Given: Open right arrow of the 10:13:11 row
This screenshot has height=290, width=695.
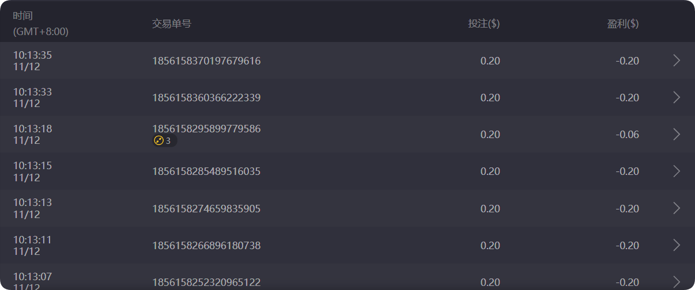Looking at the screenshot, I should 677,245.
